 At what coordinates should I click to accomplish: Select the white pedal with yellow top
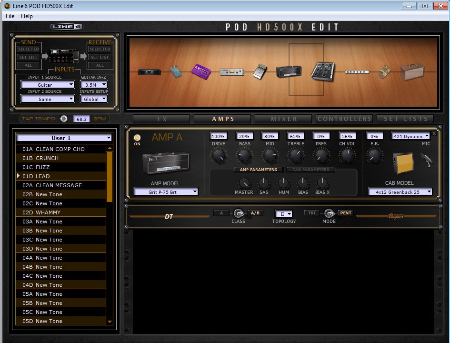tap(260, 72)
